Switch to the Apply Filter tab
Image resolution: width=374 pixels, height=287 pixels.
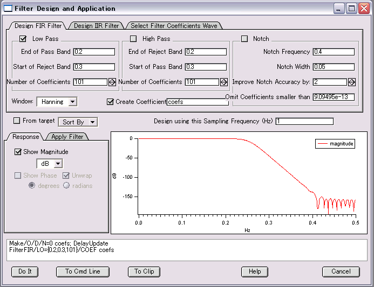pos(67,137)
